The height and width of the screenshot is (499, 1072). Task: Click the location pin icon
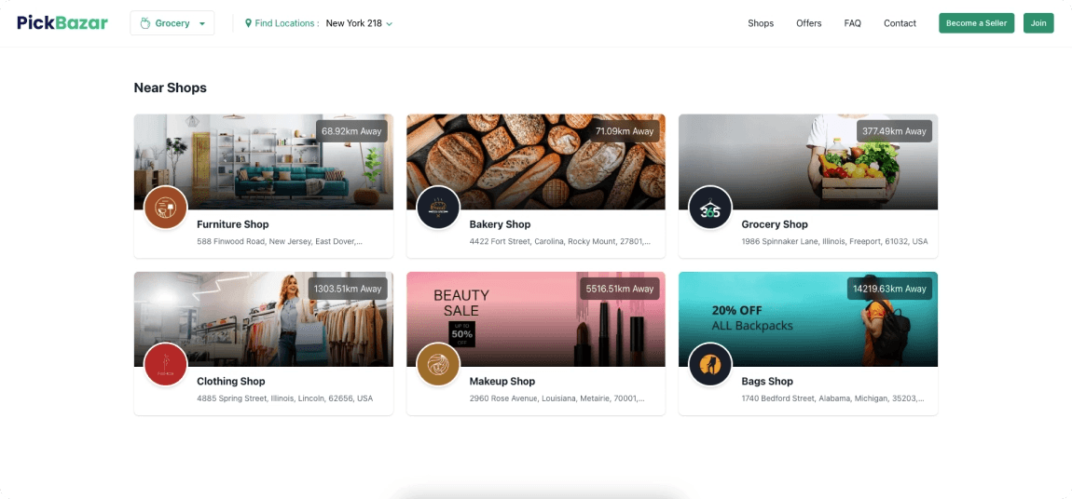point(248,23)
